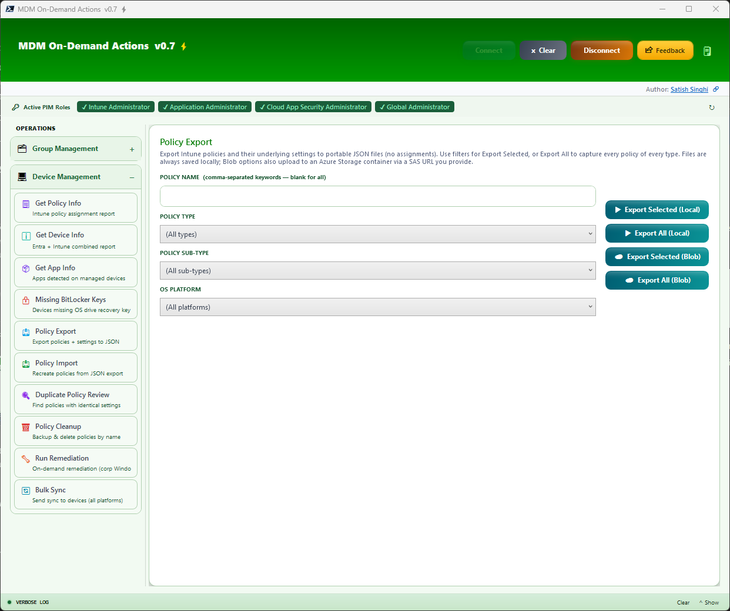This screenshot has width=730, height=611.
Task: Expand the Group Management section with plus
Action: click(132, 149)
